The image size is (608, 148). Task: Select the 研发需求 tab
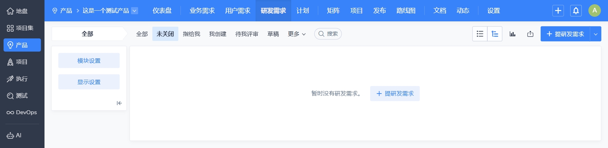[273, 11]
